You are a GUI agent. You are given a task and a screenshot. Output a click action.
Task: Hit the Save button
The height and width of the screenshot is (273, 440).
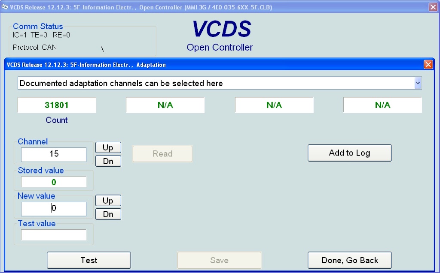[x=219, y=260]
